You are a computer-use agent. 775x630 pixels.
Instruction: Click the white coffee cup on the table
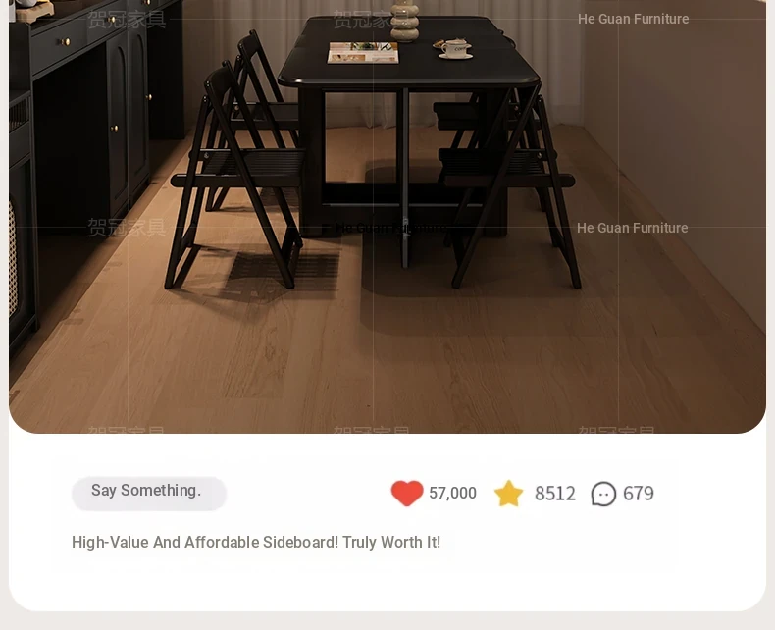(455, 49)
